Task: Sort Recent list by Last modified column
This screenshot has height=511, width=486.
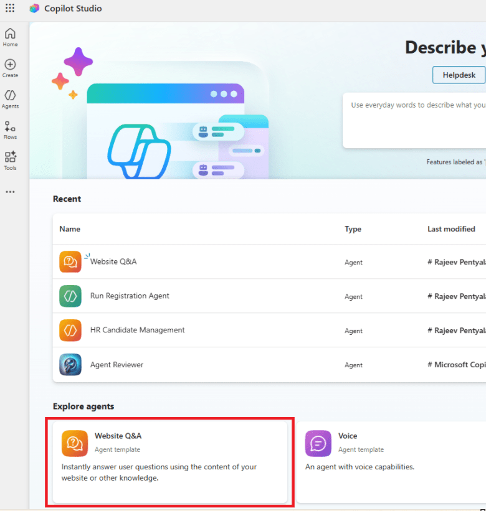Action: [451, 229]
